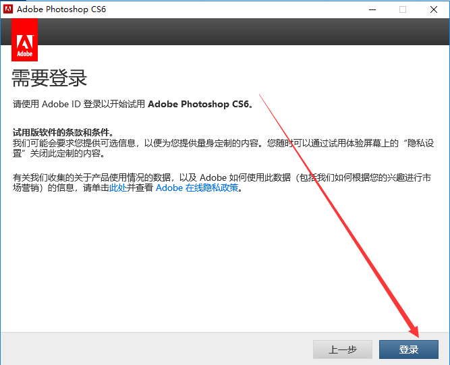This screenshot has height=365, width=450.
Task: Click the Photoshop CS6 title bar icon
Action: (7, 9)
